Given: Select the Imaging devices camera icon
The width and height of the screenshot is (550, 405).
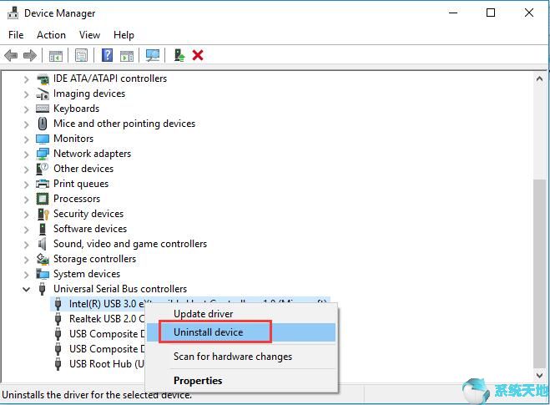Looking at the screenshot, I should (43, 94).
